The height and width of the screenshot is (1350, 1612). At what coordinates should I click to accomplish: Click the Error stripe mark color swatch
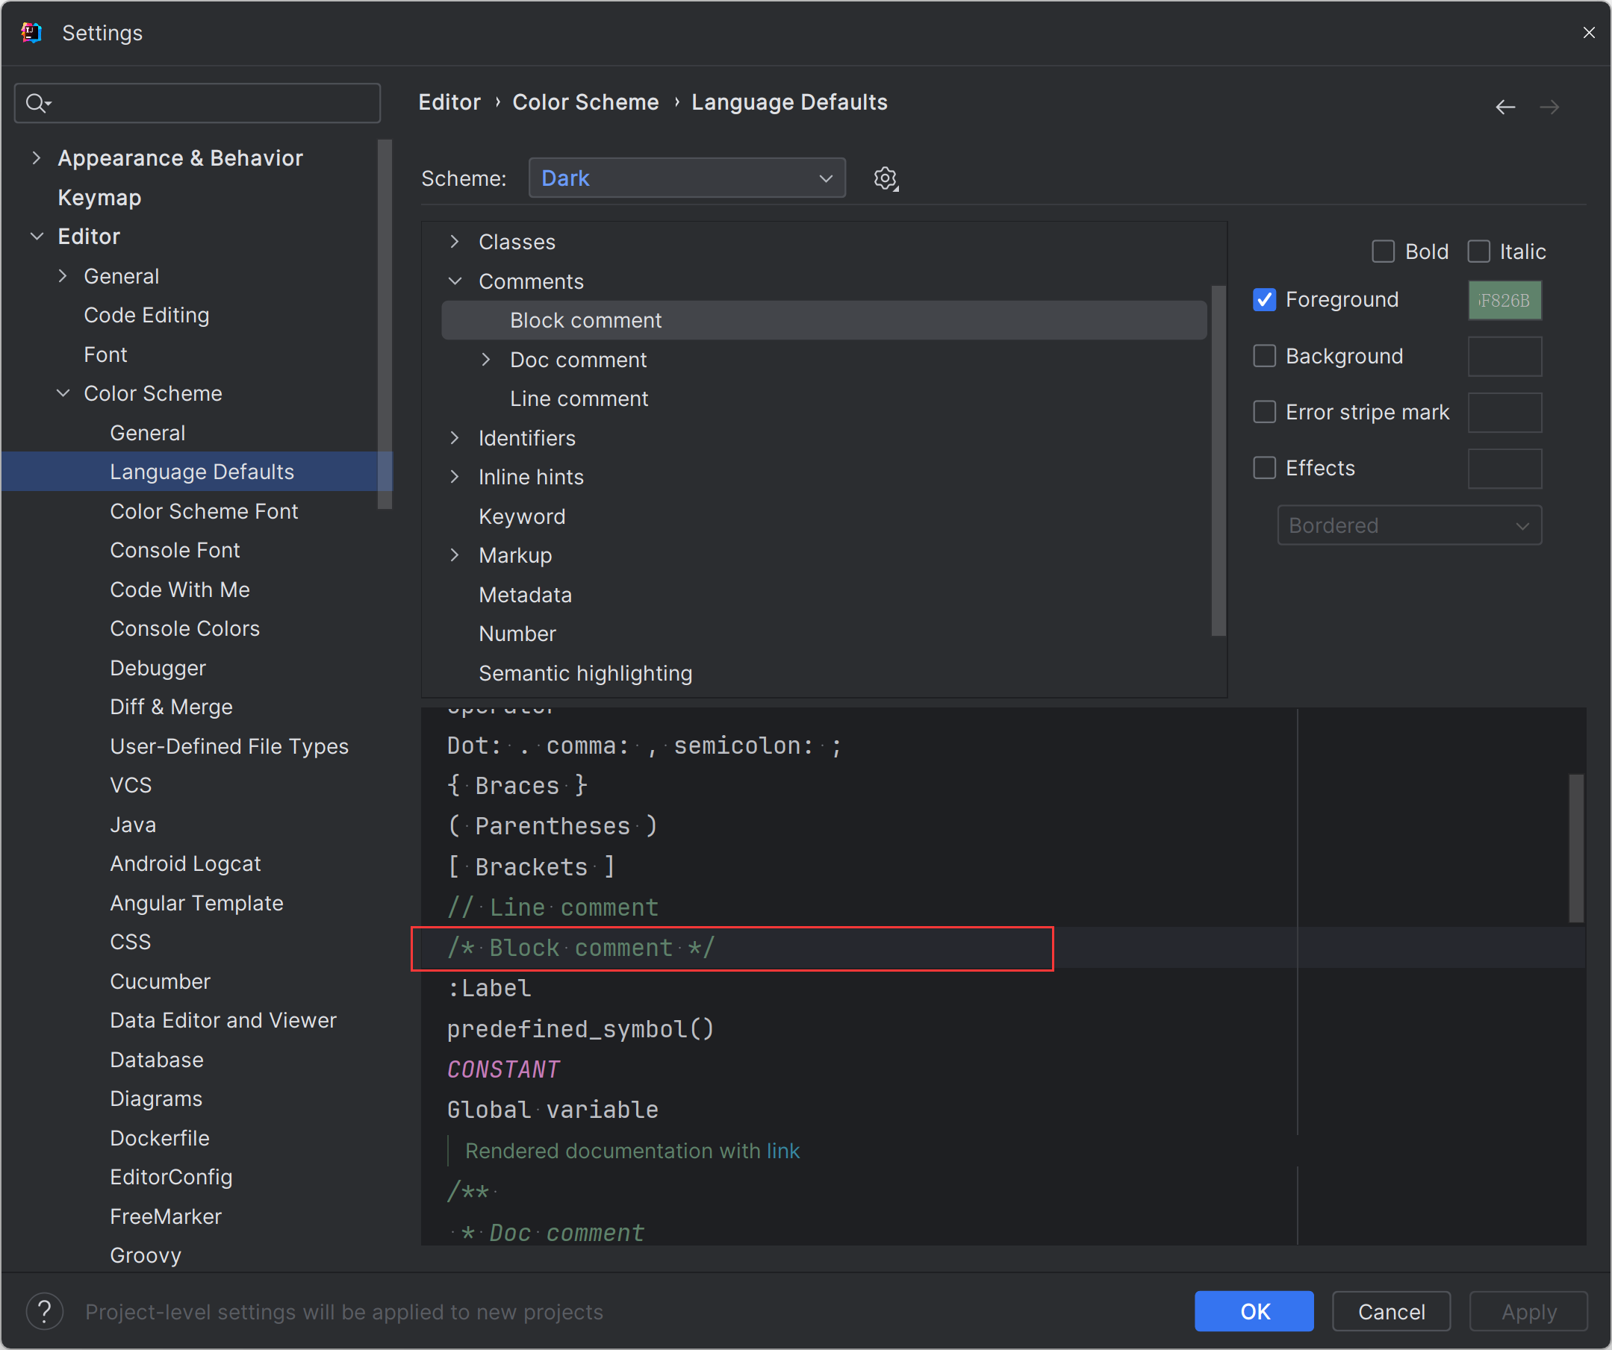pos(1504,412)
